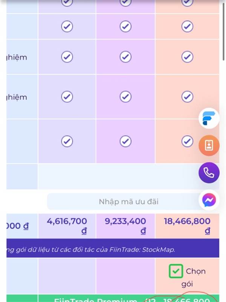The width and height of the screenshot is (226, 302).
Task: Tick the green 'Chọn gói' checkbox
Action: click(176, 271)
